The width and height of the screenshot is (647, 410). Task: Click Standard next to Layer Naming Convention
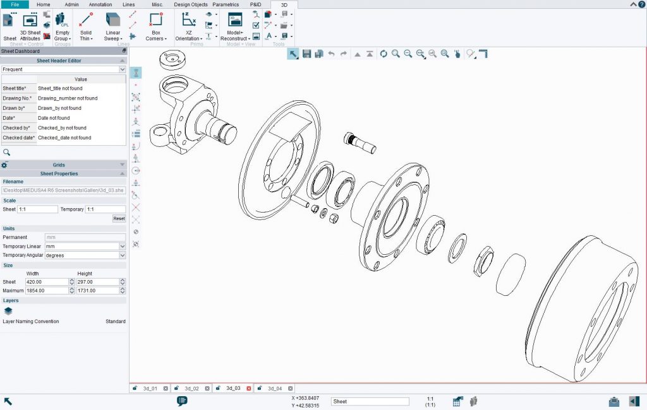coord(114,321)
